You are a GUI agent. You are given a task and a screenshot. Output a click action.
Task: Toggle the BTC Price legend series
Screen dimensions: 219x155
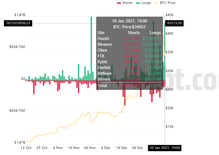point(165,3)
